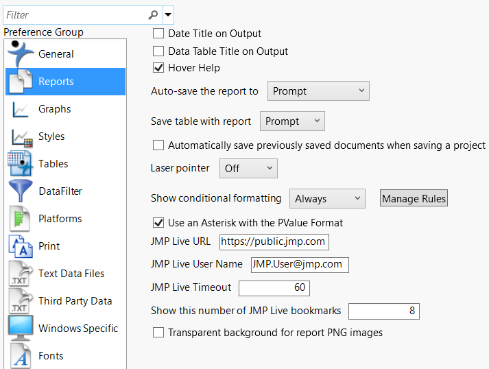The width and height of the screenshot is (489, 369).
Task: Open the Show conditional formatting dropdown
Action: pyautogui.click(x=326, y=199)
